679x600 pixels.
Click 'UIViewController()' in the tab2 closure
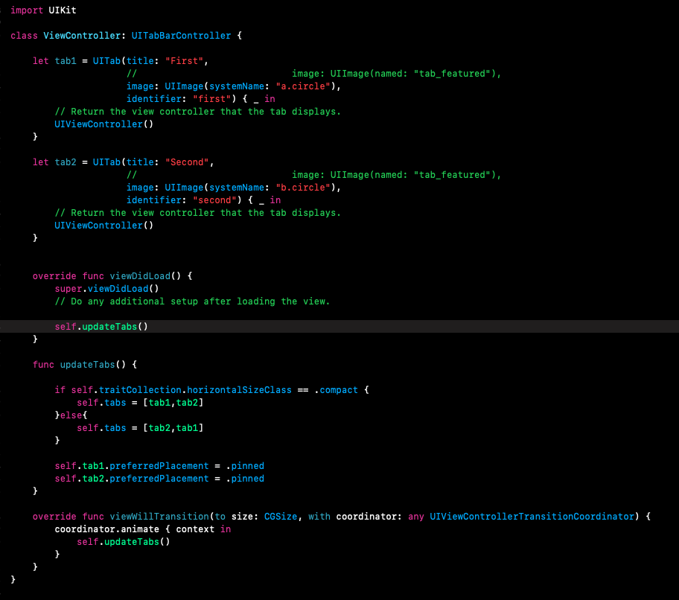104,226
